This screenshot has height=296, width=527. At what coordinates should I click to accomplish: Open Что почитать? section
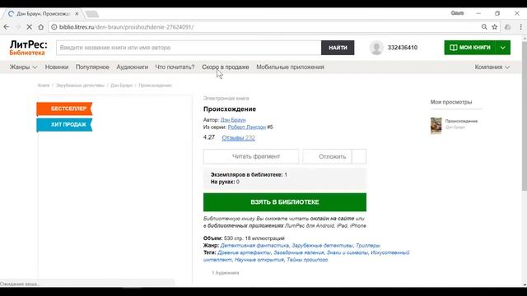coord(175,67)
